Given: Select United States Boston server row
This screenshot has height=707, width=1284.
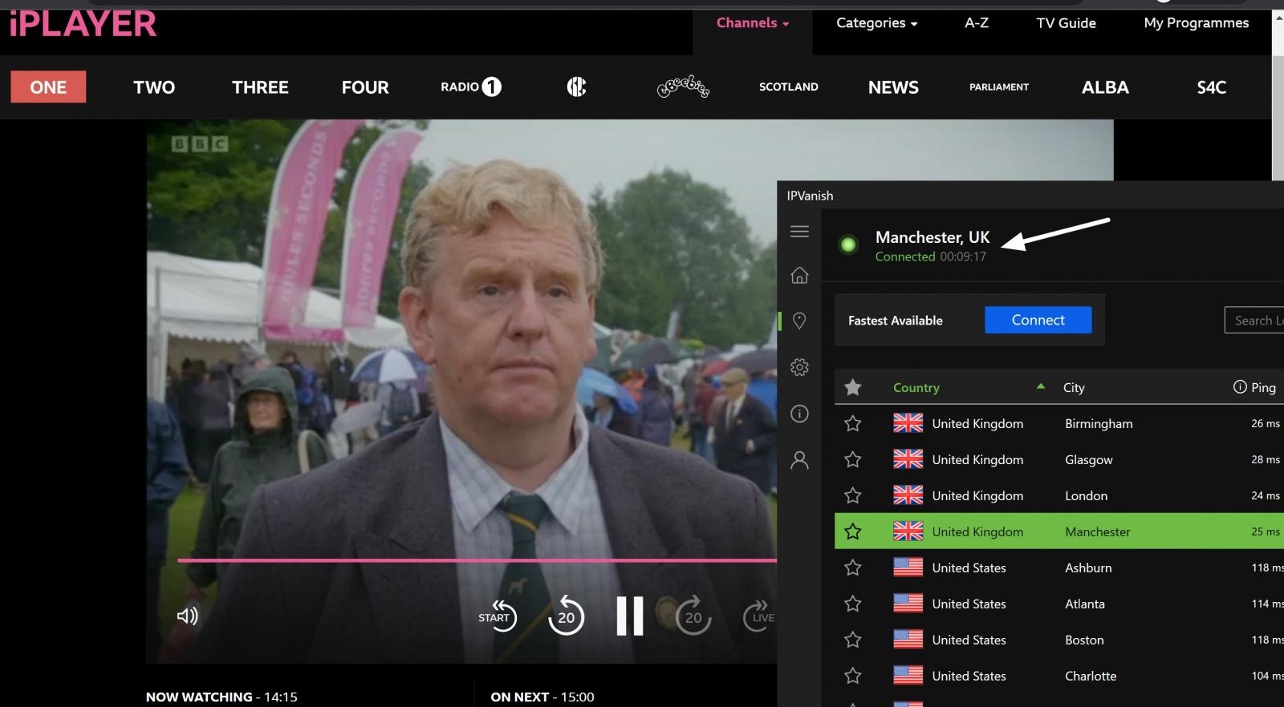Looking at the screenshot, I should 1059,640.
